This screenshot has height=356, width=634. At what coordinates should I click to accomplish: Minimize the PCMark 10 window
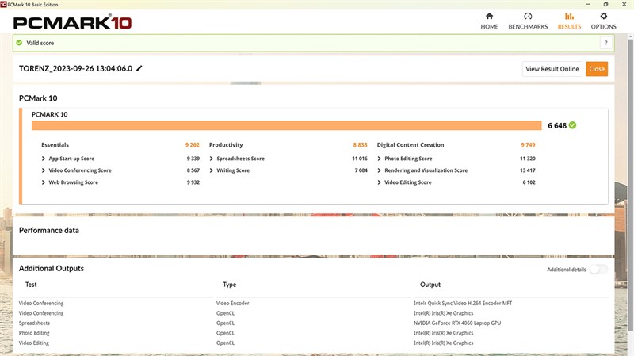[587, 4]
